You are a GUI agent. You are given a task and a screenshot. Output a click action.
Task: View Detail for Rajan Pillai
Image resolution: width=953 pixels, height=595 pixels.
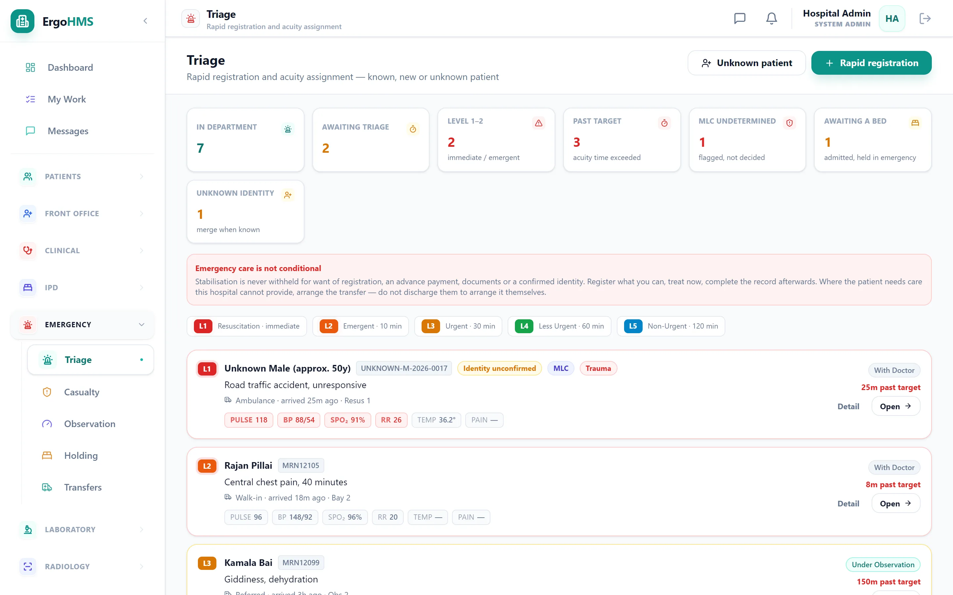[x=848, y=503]
